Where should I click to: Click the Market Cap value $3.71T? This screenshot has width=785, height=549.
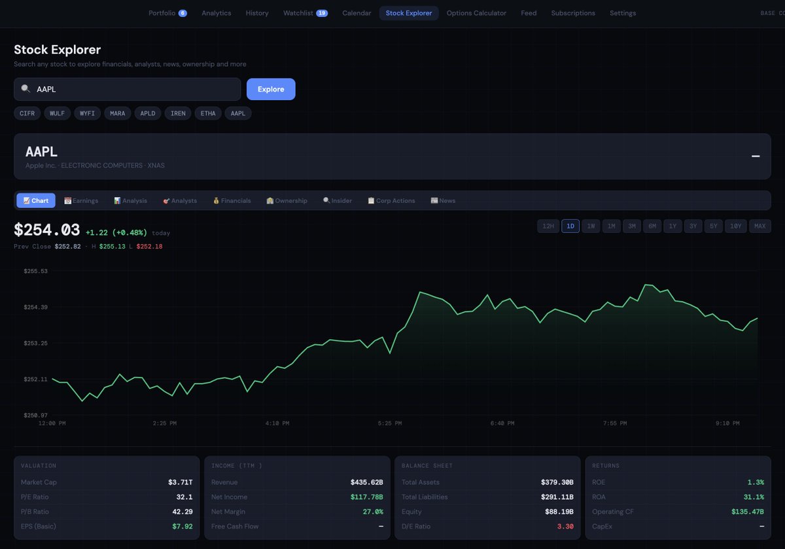pyautogui.click(x=180, y=482)
